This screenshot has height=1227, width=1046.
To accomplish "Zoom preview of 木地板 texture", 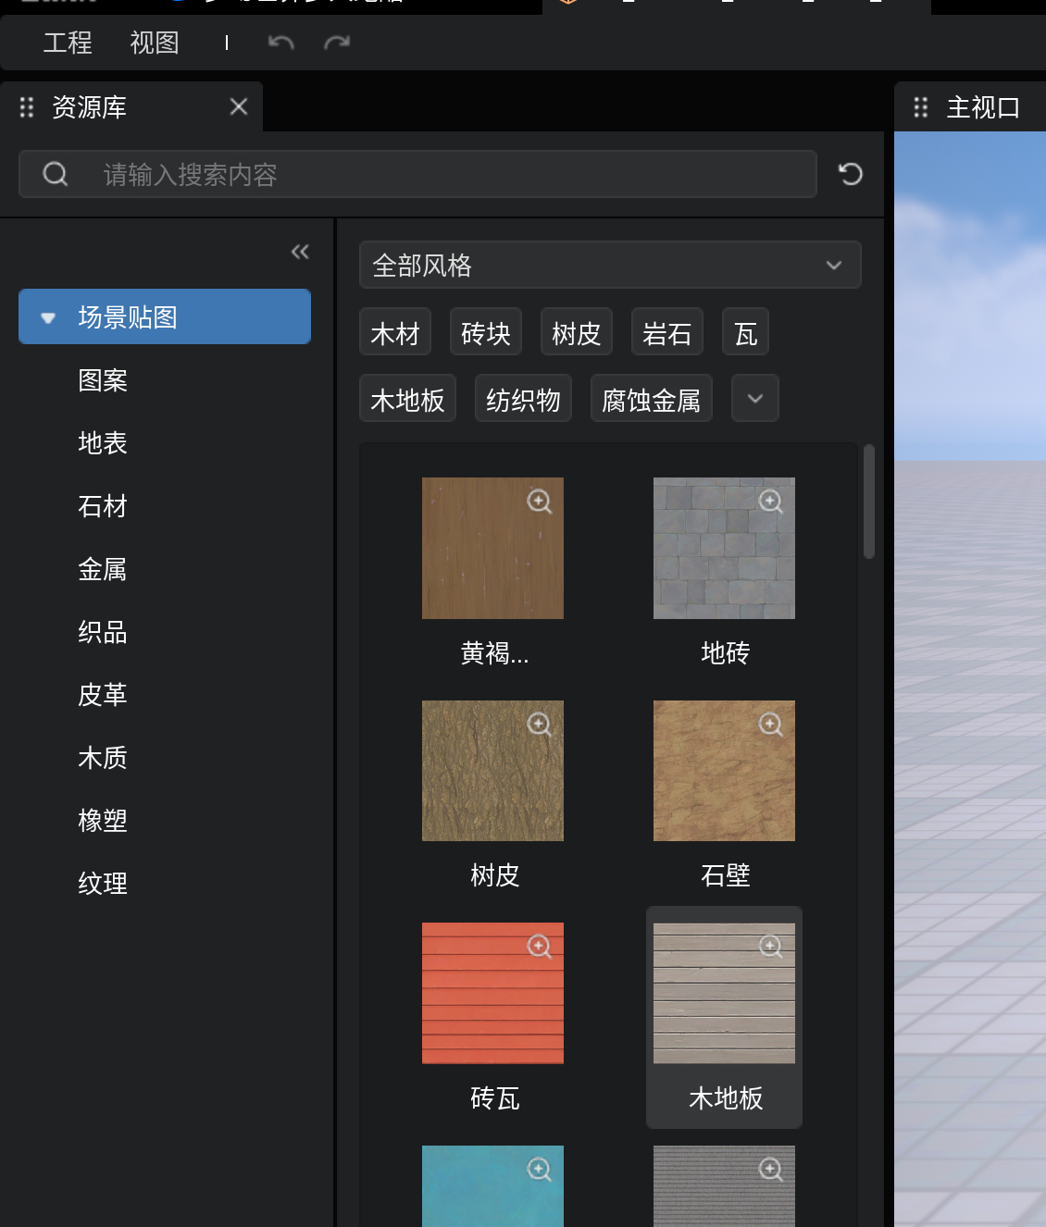I will pos(771,946).
